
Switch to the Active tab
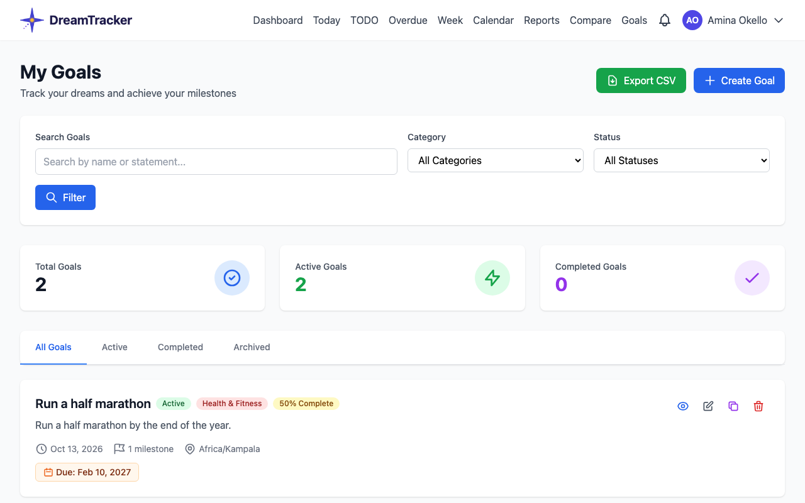click(114, 347)
